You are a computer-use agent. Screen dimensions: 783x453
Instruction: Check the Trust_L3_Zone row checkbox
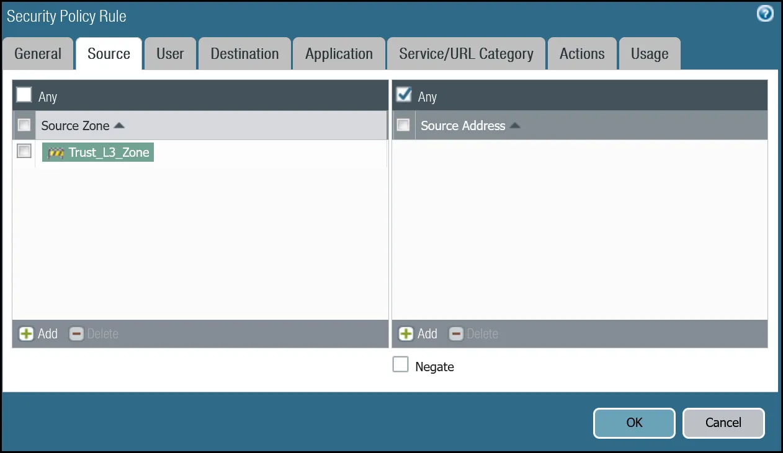24,151
